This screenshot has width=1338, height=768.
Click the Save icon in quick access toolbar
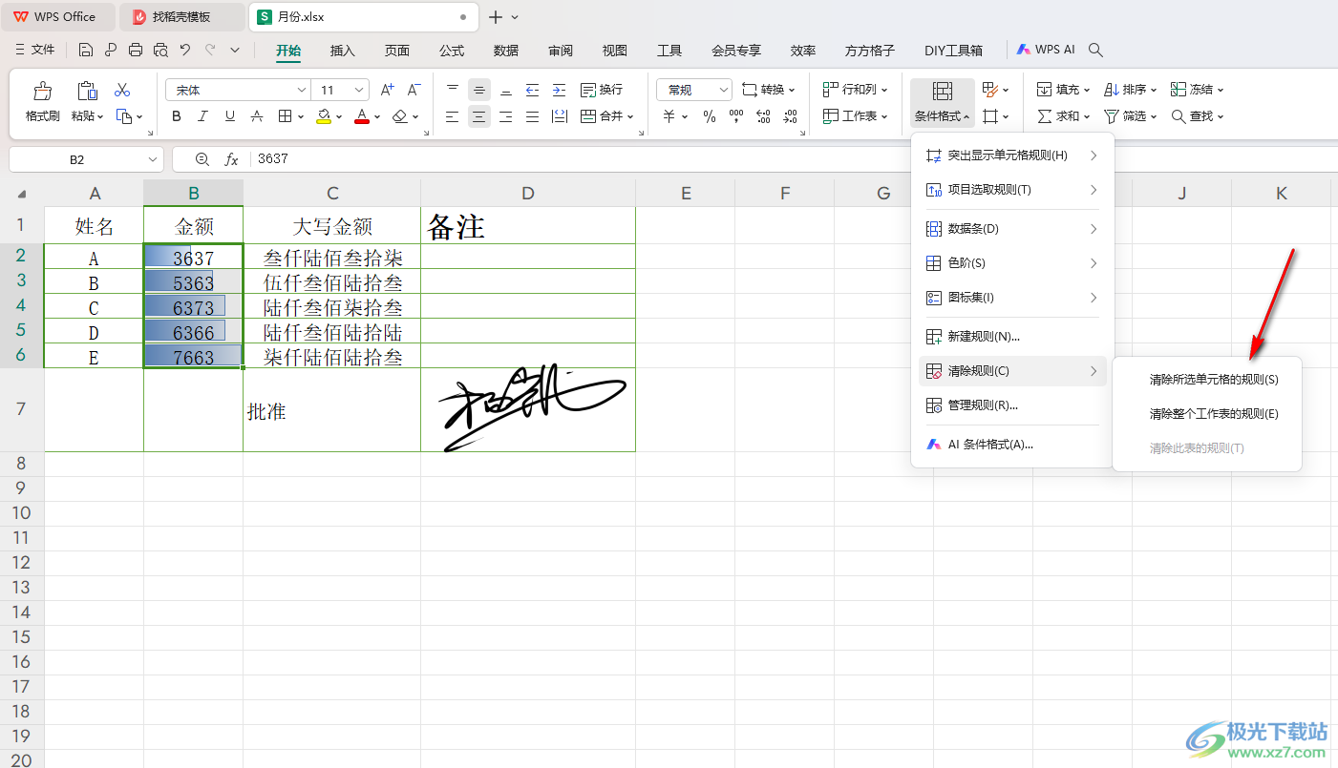point(86,50)
